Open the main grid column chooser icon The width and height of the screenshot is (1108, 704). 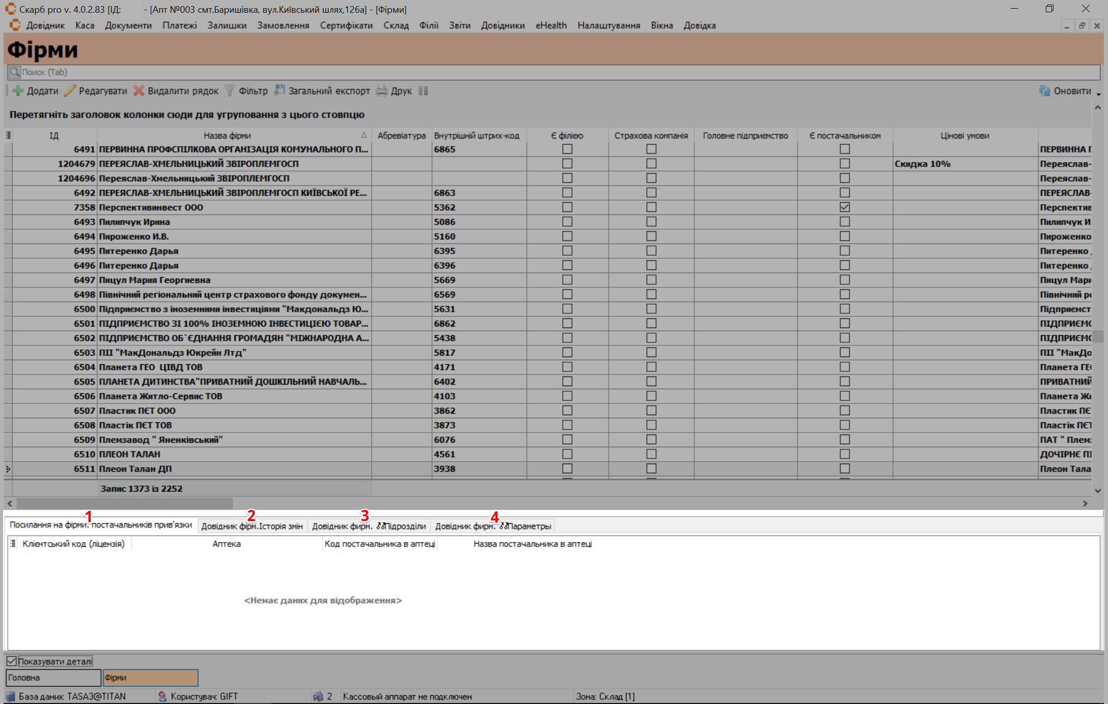point(8,136)
